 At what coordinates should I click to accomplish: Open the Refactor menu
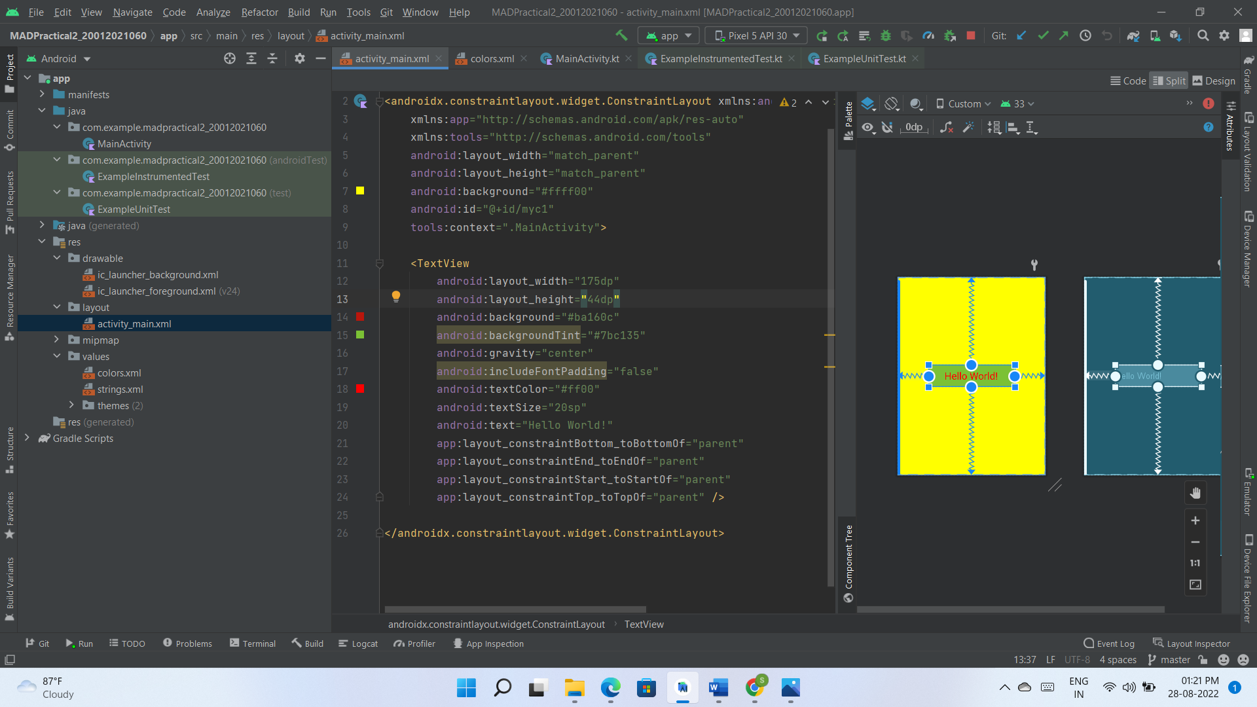259,12
